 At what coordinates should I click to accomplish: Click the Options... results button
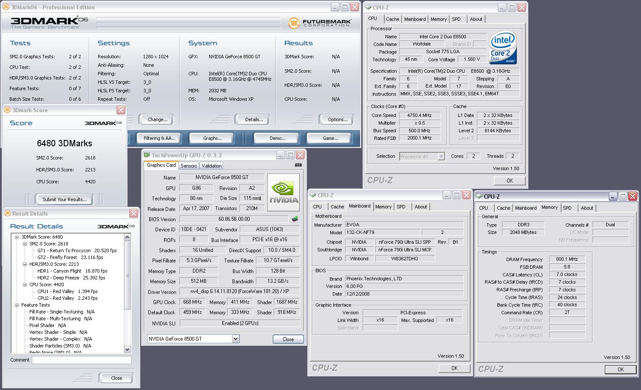338,120
